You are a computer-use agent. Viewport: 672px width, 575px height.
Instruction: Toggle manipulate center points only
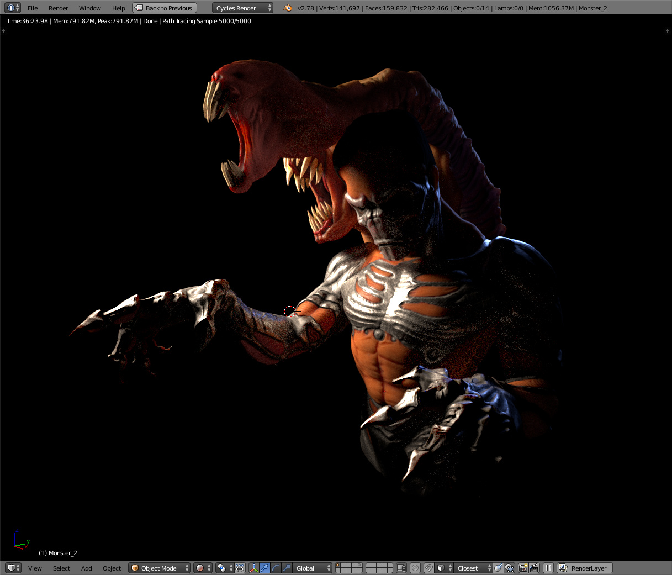tap(240, 568)
